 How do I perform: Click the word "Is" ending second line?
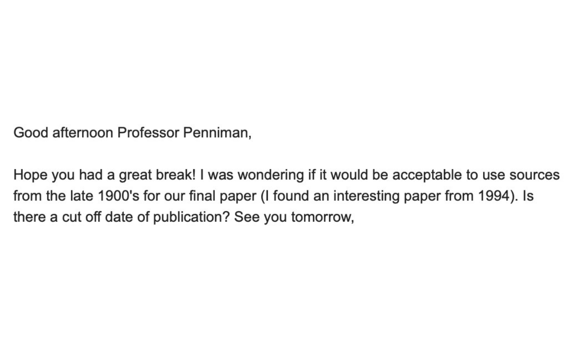(x=527, y=196)
